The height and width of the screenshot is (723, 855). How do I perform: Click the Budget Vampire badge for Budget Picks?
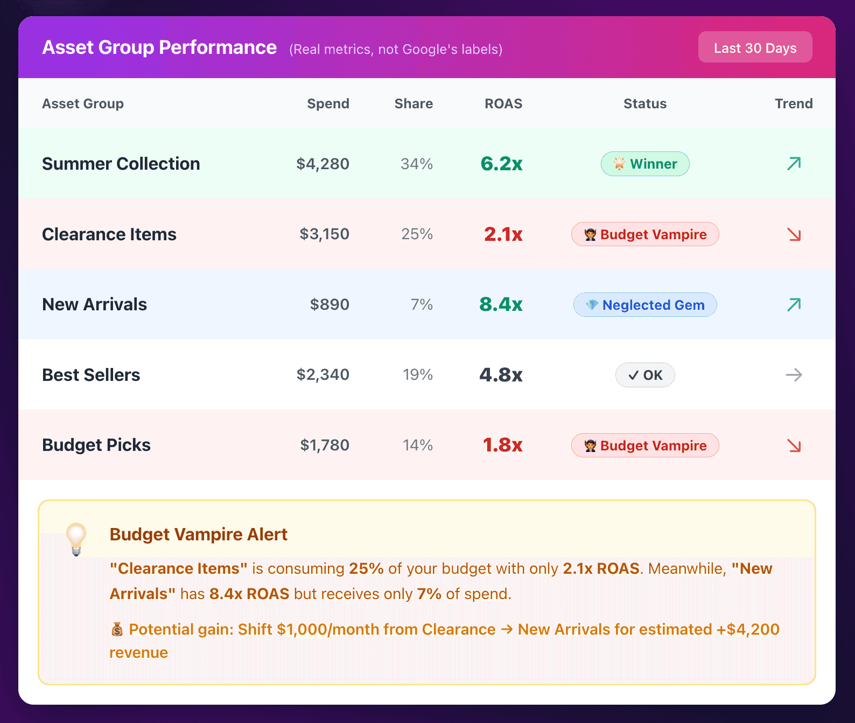(x=645, y=446)
